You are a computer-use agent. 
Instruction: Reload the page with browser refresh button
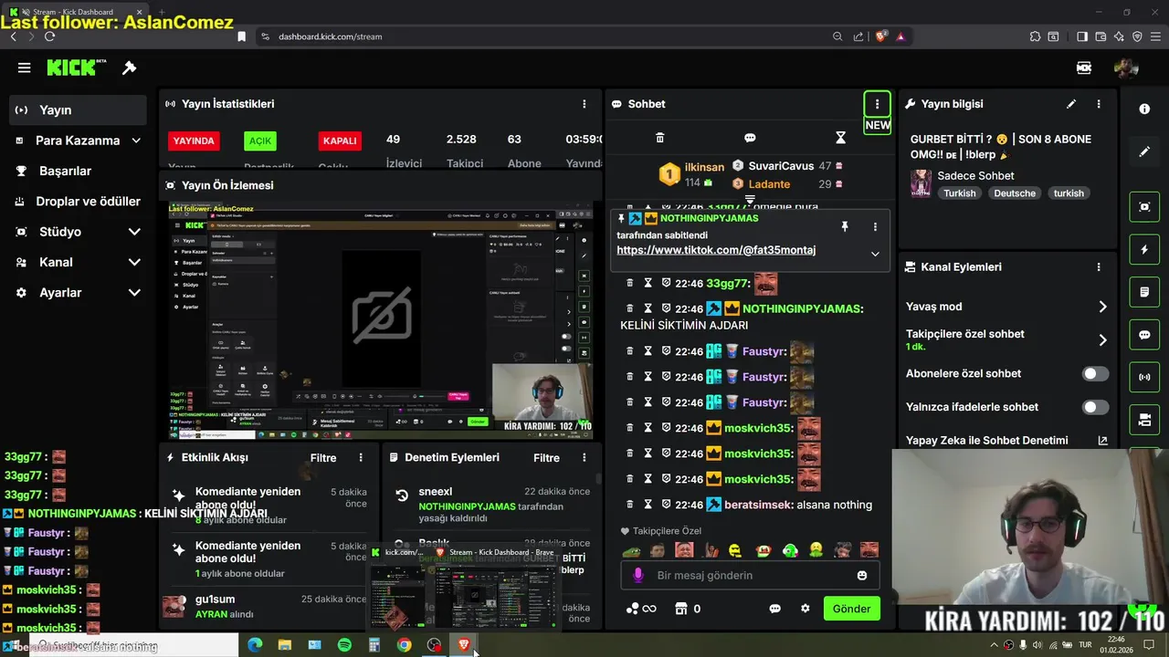(49, 36)
